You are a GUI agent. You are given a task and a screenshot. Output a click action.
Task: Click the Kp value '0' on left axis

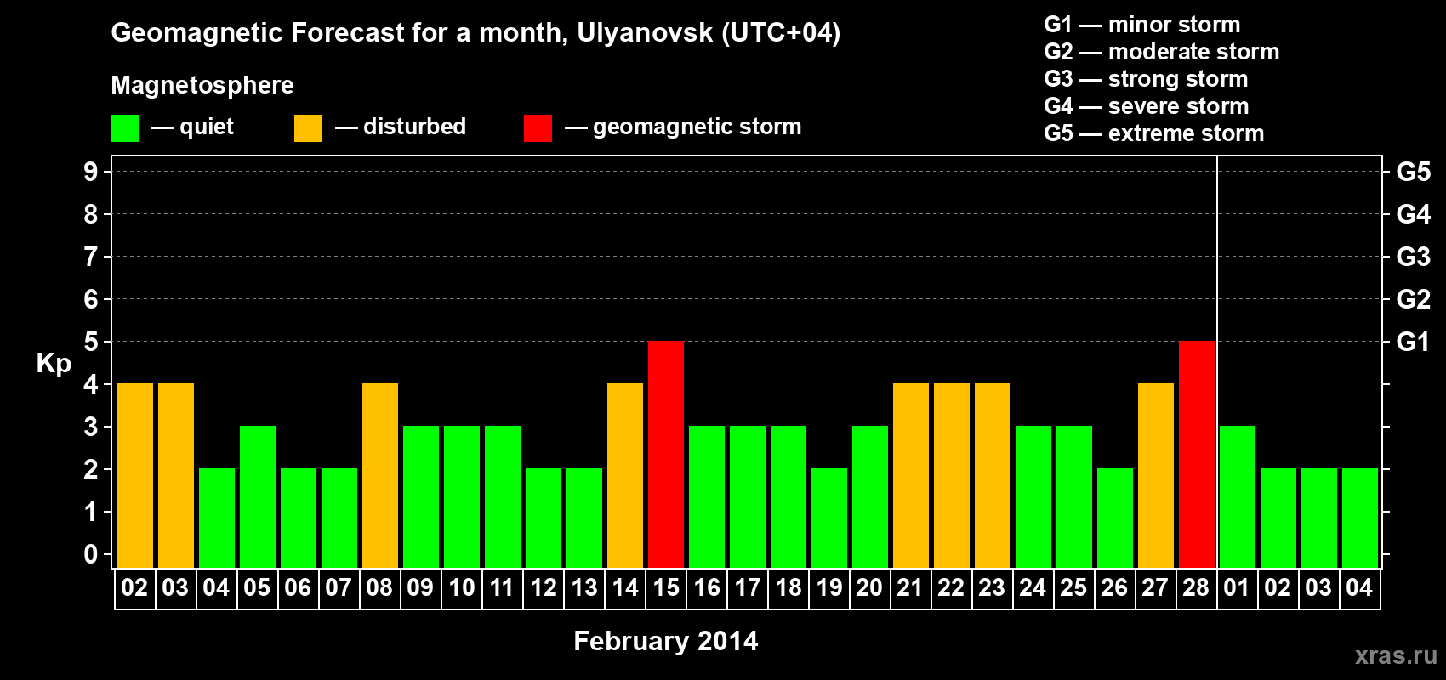[x=91, y=554]
